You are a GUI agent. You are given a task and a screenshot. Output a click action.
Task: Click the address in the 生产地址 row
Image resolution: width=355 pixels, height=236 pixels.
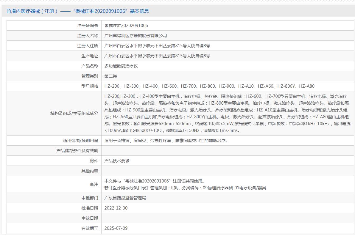[x=157, y=56]
